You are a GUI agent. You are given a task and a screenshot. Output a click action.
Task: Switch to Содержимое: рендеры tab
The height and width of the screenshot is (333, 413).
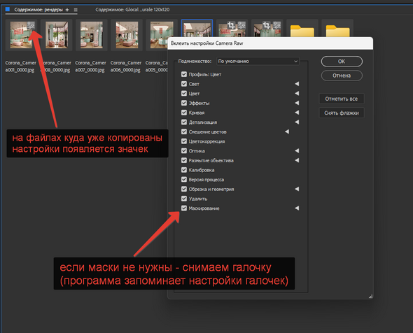coord(38,10)
